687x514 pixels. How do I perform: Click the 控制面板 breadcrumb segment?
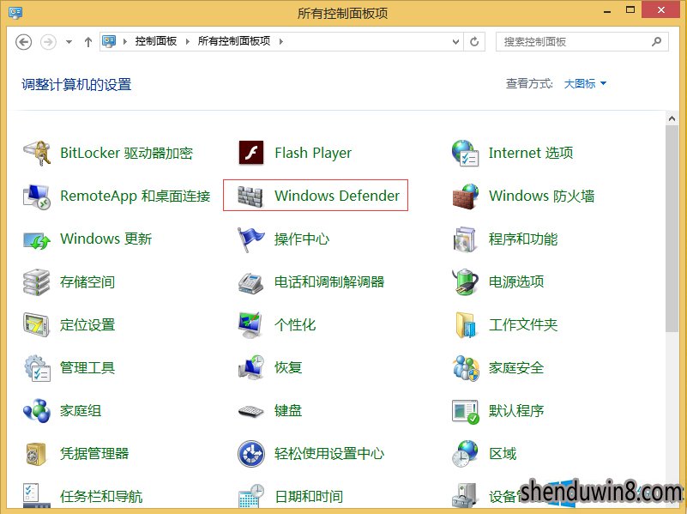click(156, 41)
